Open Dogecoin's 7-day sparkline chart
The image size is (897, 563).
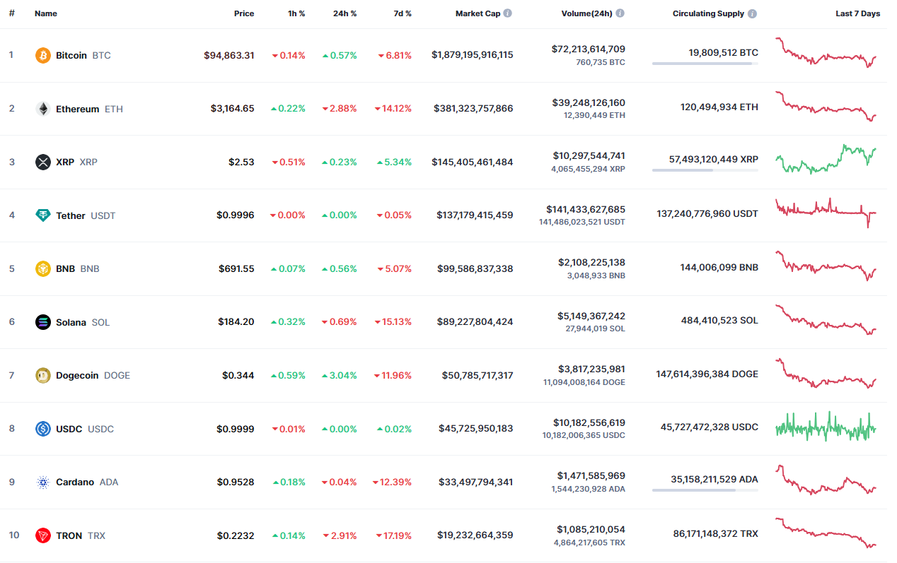pyautogui.click(x=826, y=373)
